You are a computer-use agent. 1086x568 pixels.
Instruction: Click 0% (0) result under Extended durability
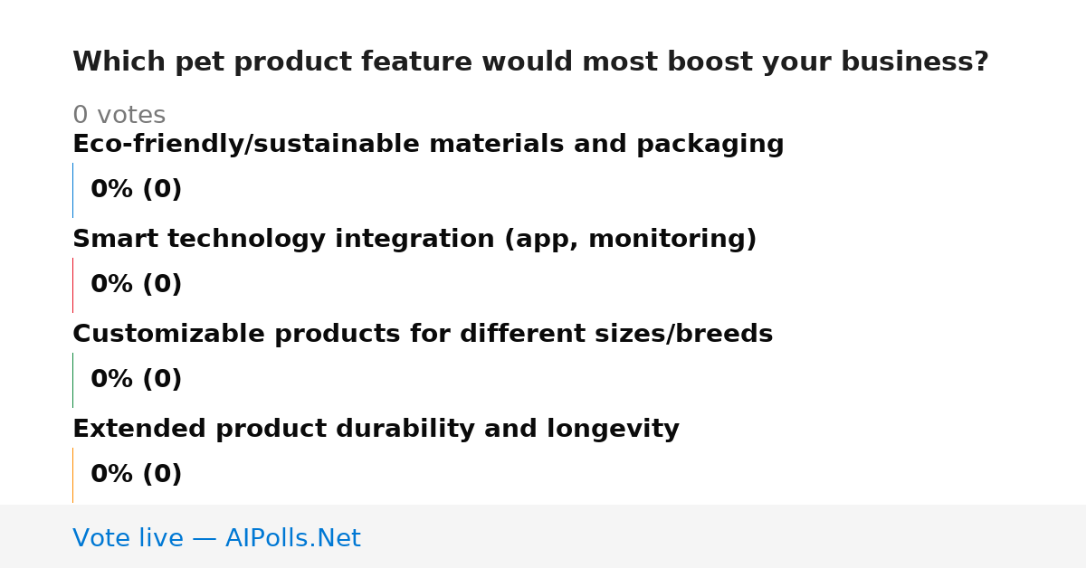[x=136, y=475]
